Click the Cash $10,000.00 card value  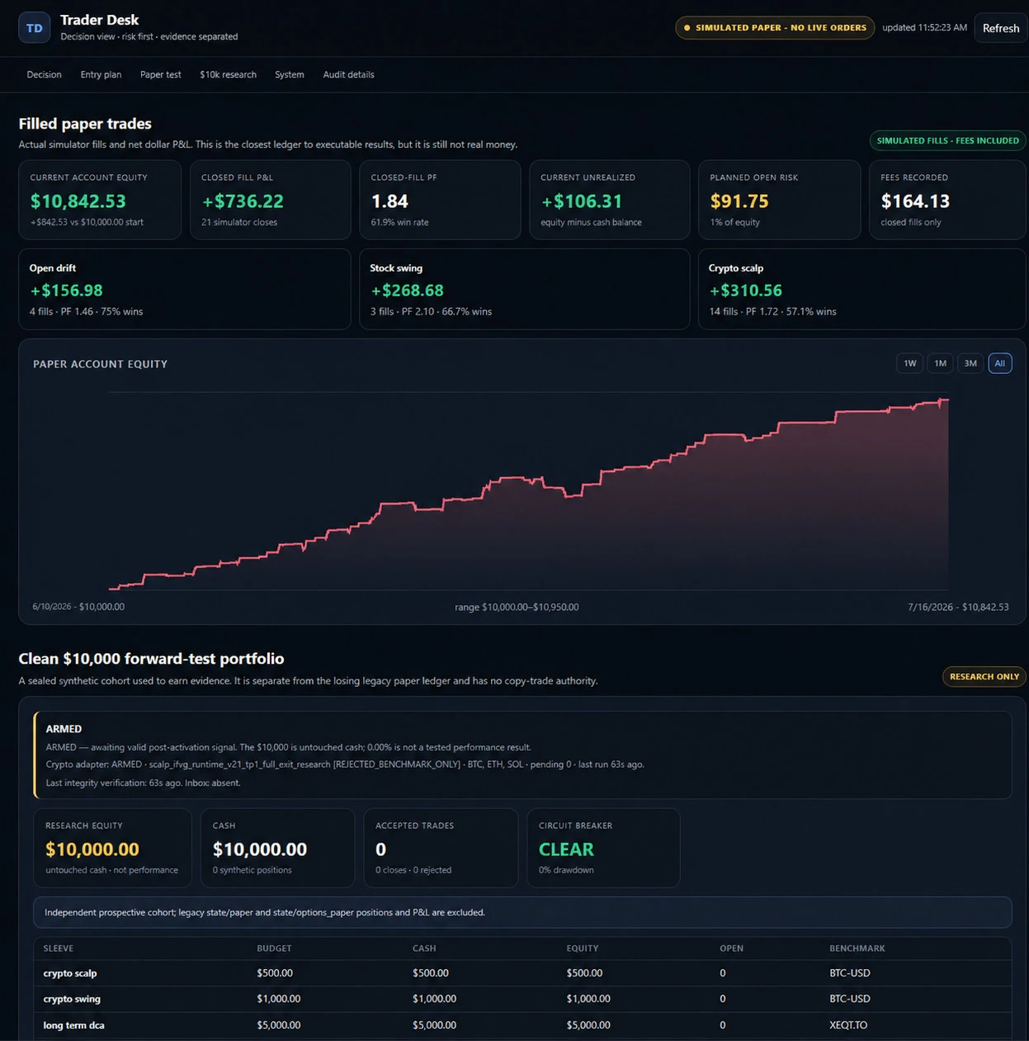260,849
